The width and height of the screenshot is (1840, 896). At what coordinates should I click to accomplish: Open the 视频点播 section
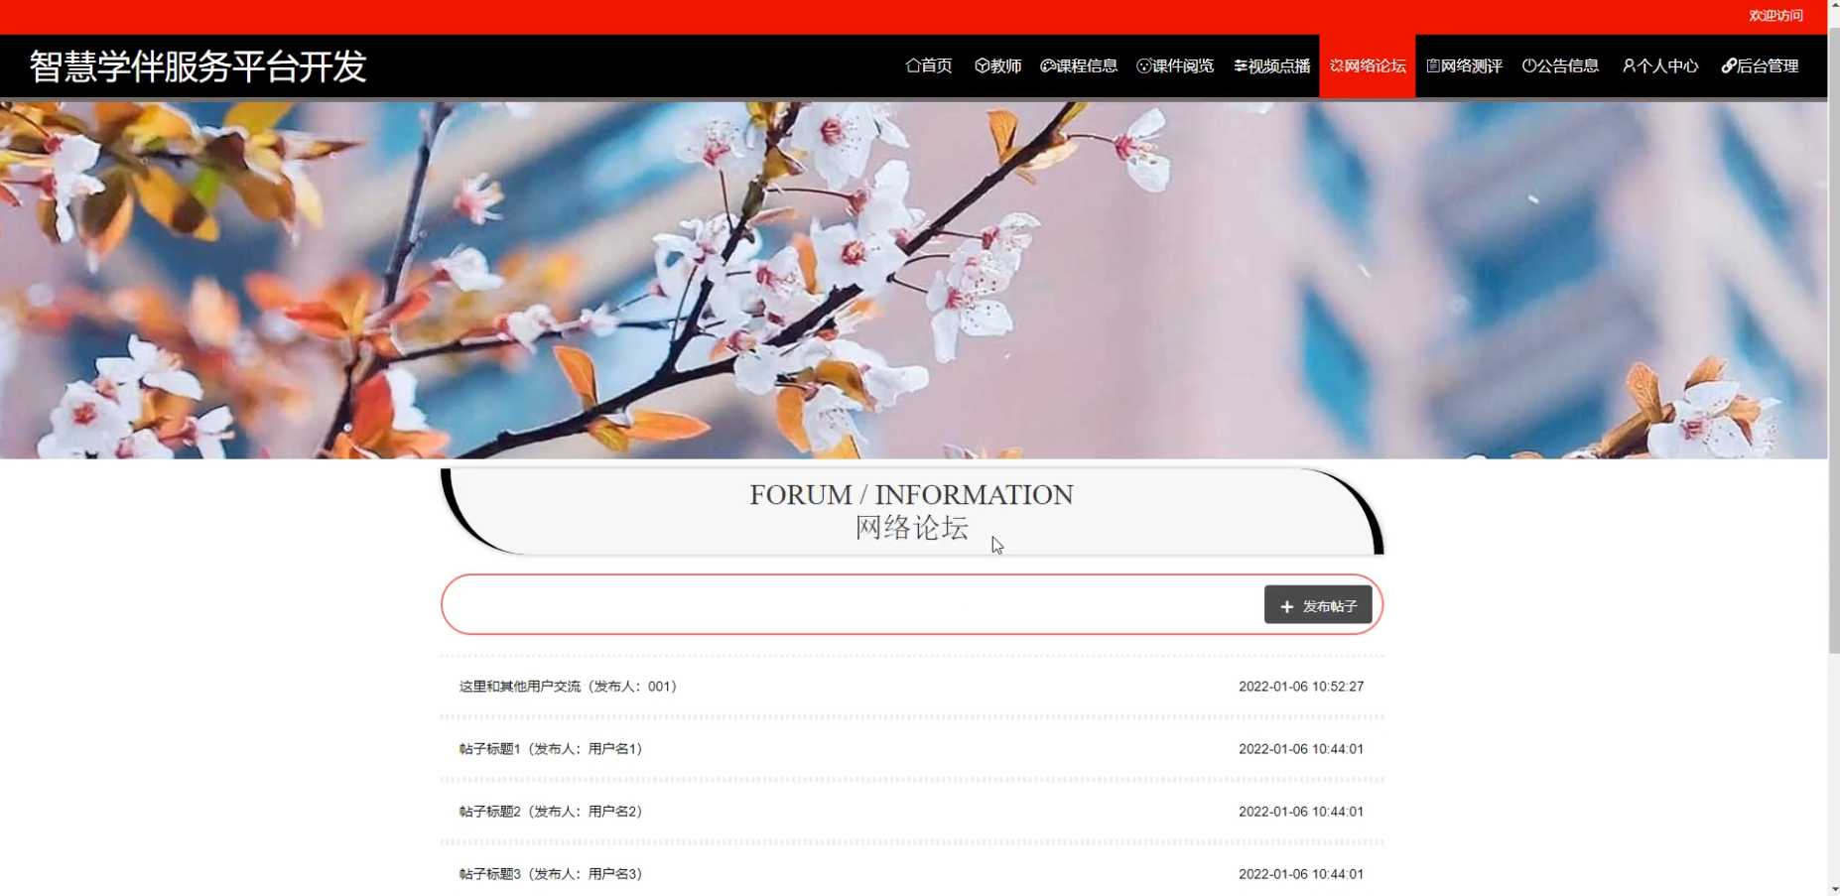pos(1271,65)
